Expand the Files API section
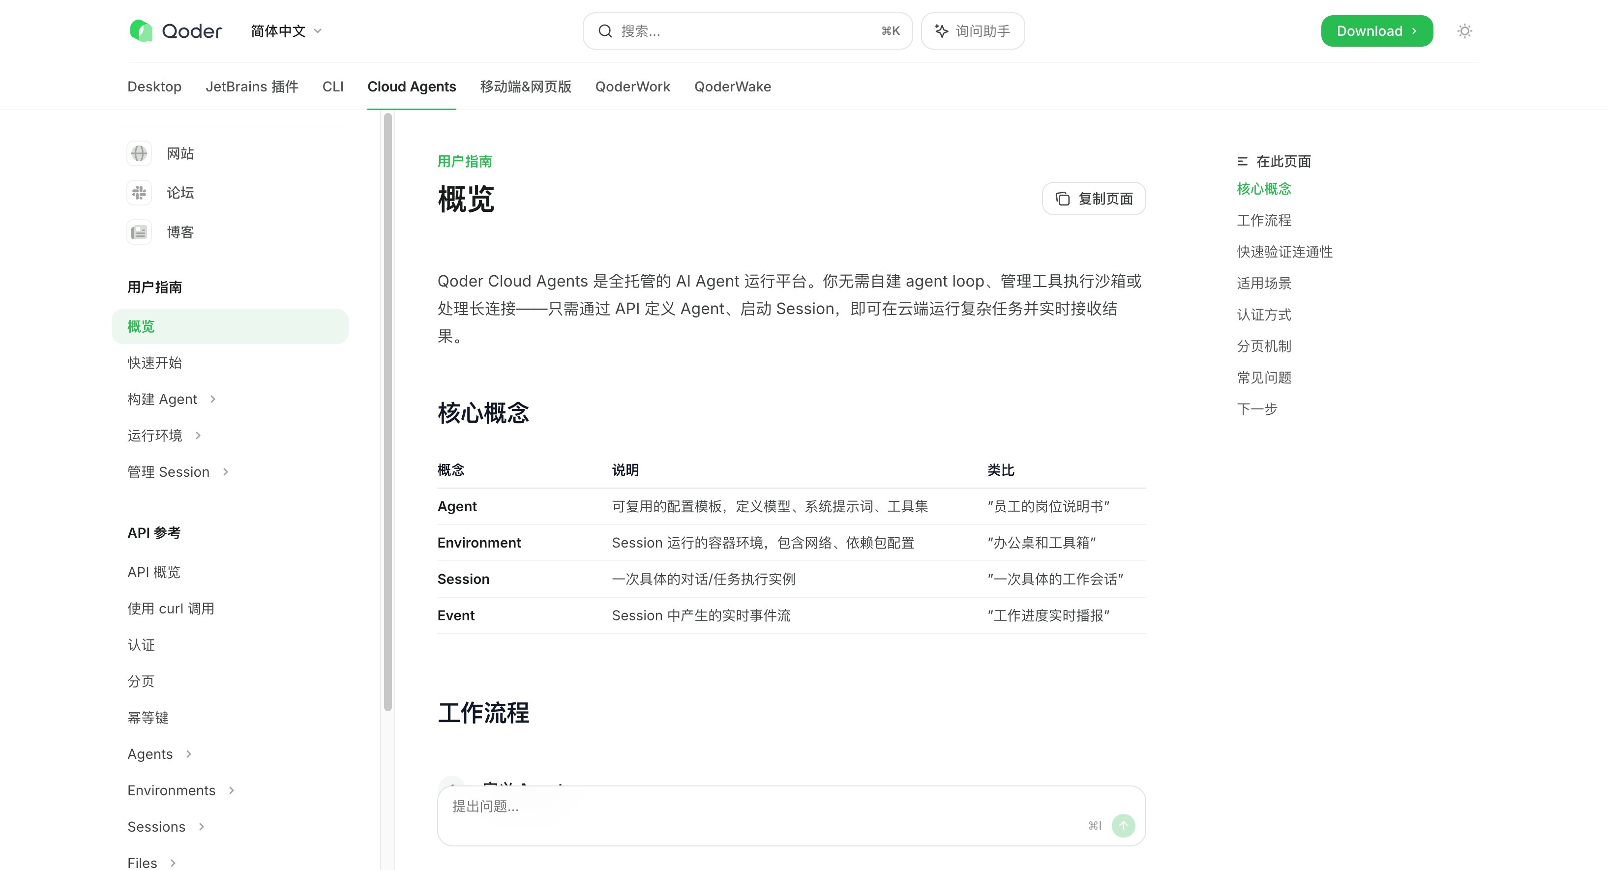 173,863
